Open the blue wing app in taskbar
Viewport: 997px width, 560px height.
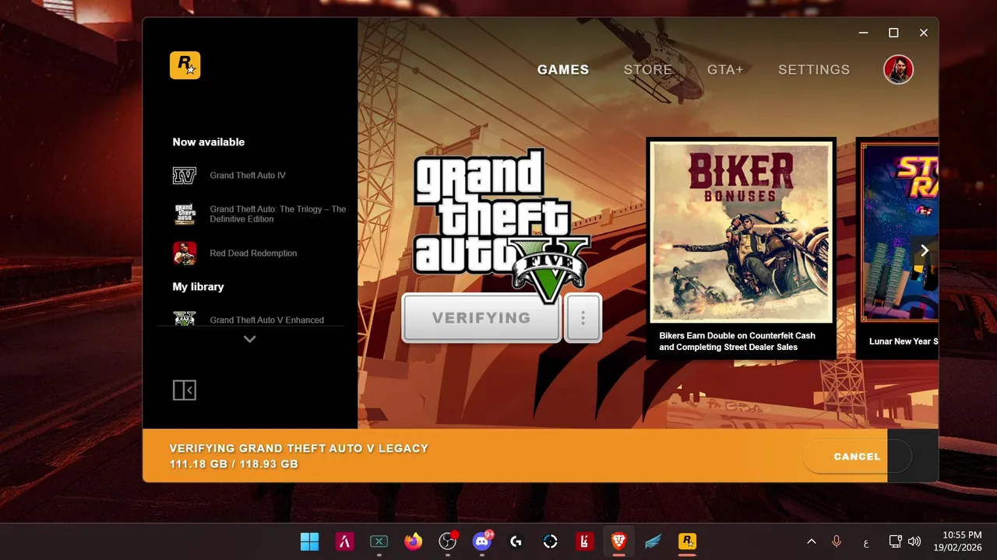(x=653, y=541)
